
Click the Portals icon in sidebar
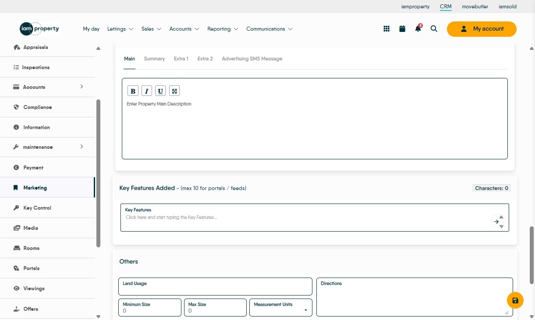[x=16, y=268]
